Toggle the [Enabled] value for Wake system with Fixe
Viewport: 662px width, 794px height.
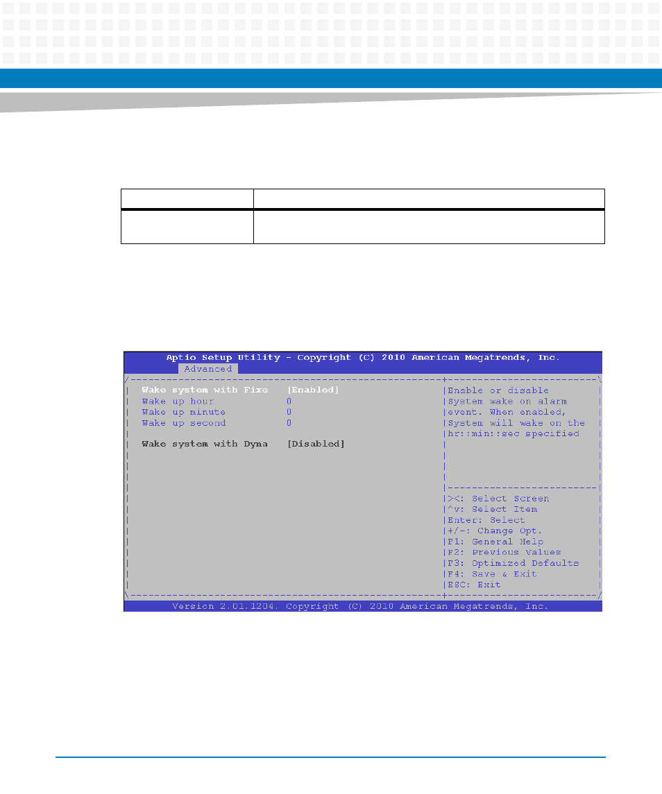pos(313,390)
